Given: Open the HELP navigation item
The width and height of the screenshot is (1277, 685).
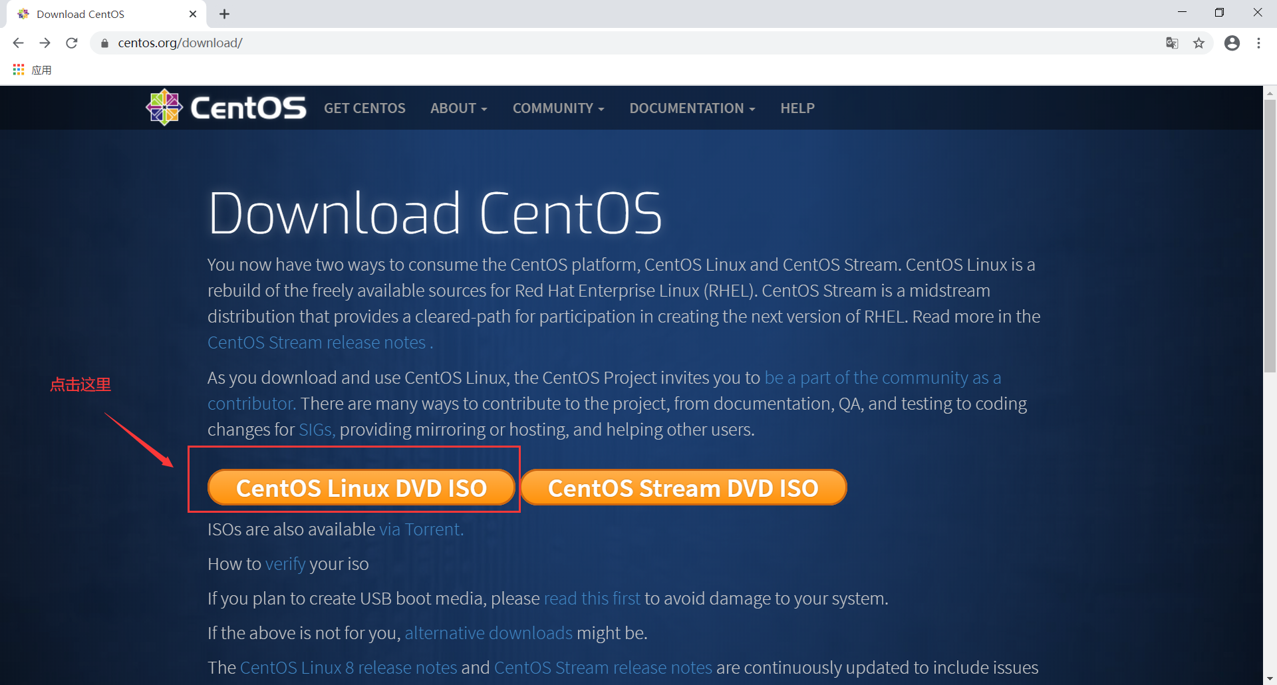Looking at the screenshot, I should point(797,108).
